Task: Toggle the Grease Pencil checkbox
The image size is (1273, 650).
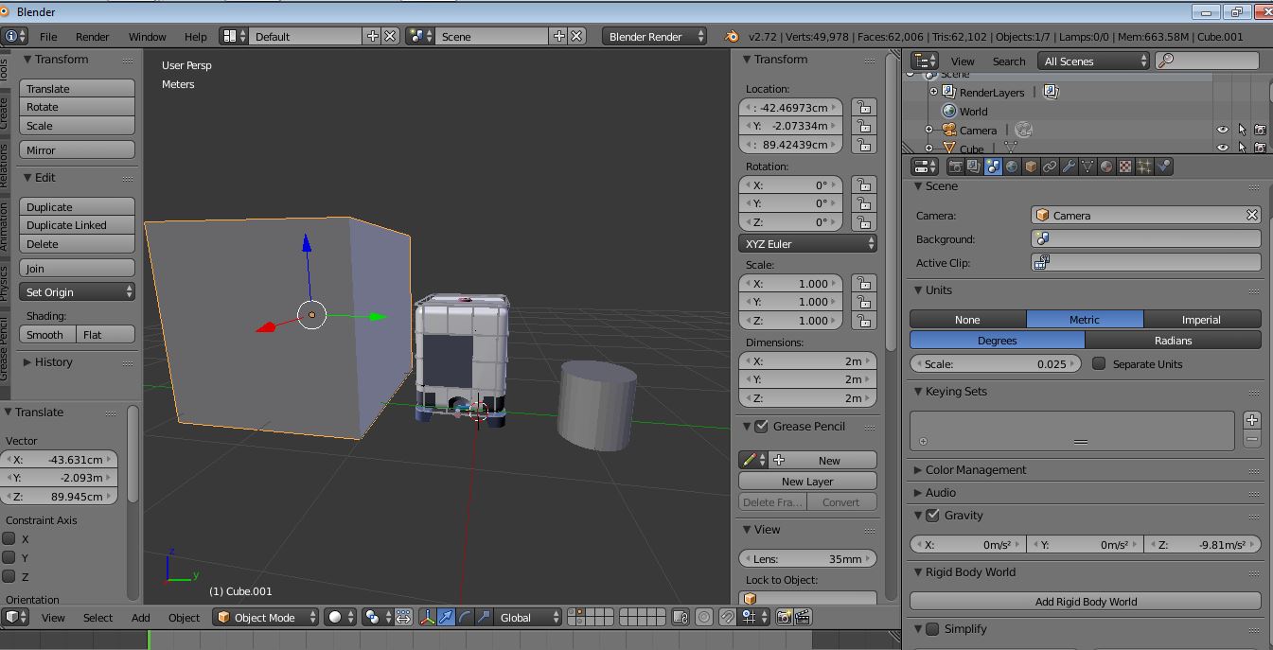Action: tap(761, 427)
